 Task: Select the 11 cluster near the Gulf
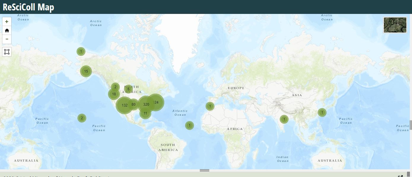pos(145,113)
